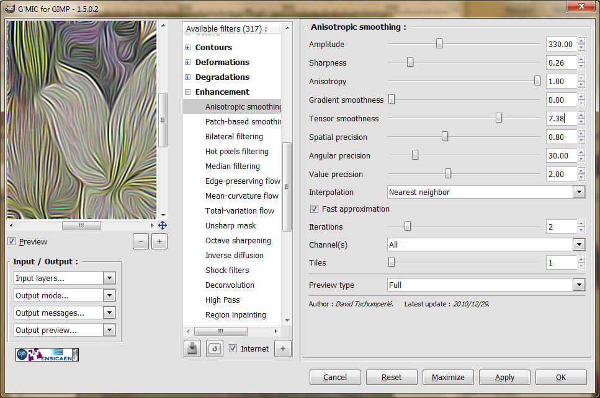Click the Spatial precision slider handle
The width and height of the screenshot is (600, 398).
[x=445, y=136]
